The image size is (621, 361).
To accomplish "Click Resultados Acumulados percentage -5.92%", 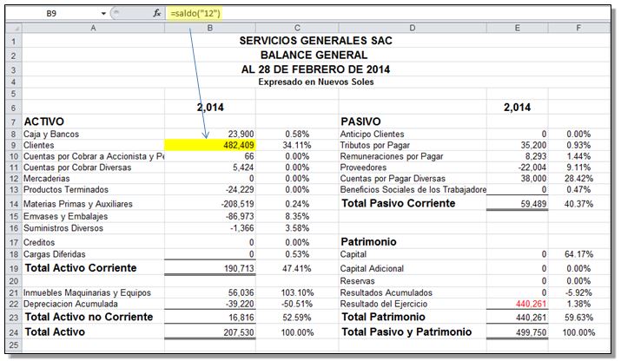I will tap(578, 293).
